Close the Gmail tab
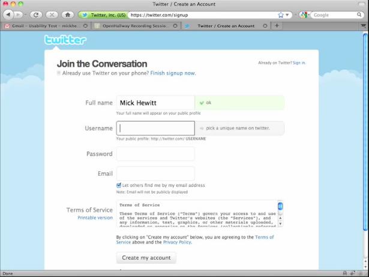The image size is (369, 277). coord(85,26)
